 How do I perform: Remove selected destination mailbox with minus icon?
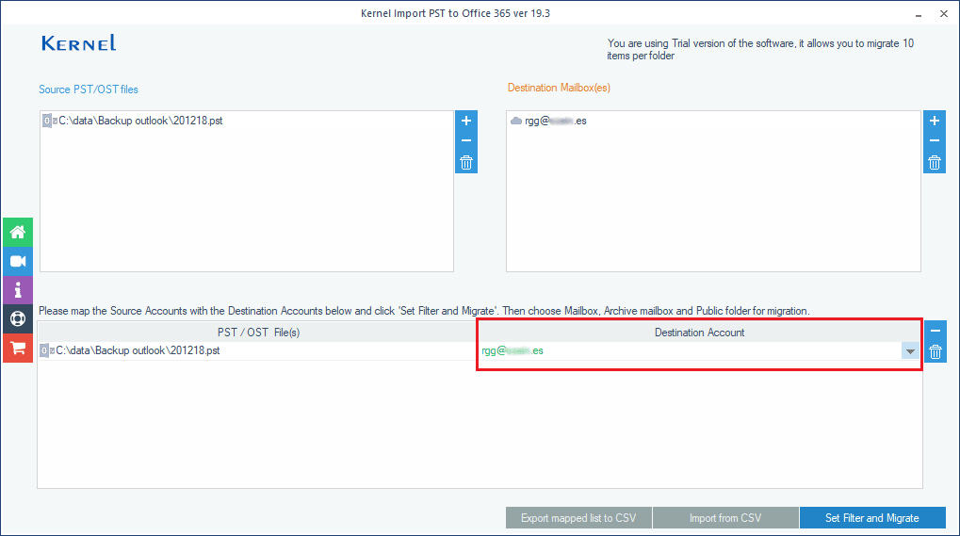tap(935, 140)
